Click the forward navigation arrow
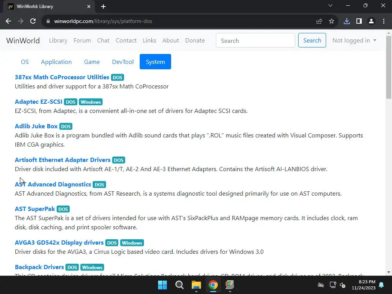This screenshot has width=392, height=294. click(21, 21)
